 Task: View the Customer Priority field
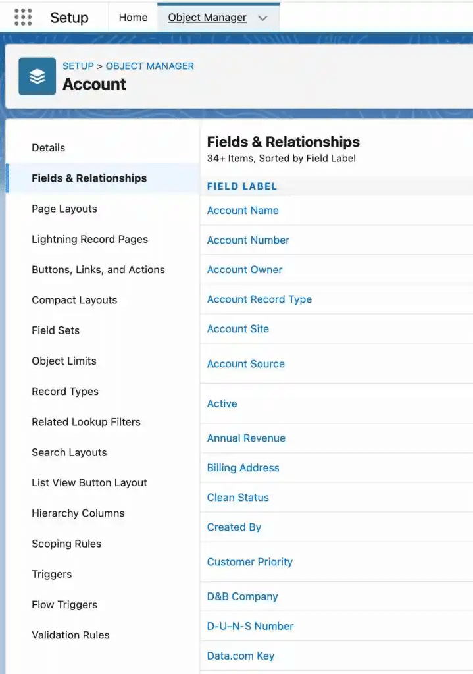click(249, 562)
